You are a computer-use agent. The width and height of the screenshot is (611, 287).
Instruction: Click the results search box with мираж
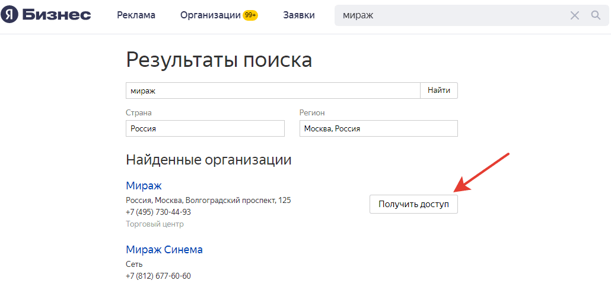pos(273,91)
